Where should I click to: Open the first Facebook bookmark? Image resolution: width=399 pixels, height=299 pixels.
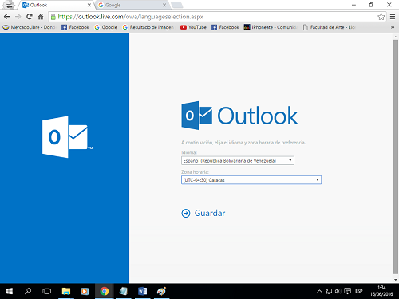[75, 27]
